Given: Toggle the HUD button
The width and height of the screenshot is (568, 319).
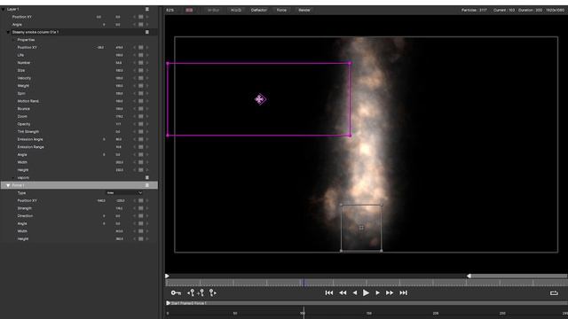Looking at the screenshot, I should coord(236,10).
